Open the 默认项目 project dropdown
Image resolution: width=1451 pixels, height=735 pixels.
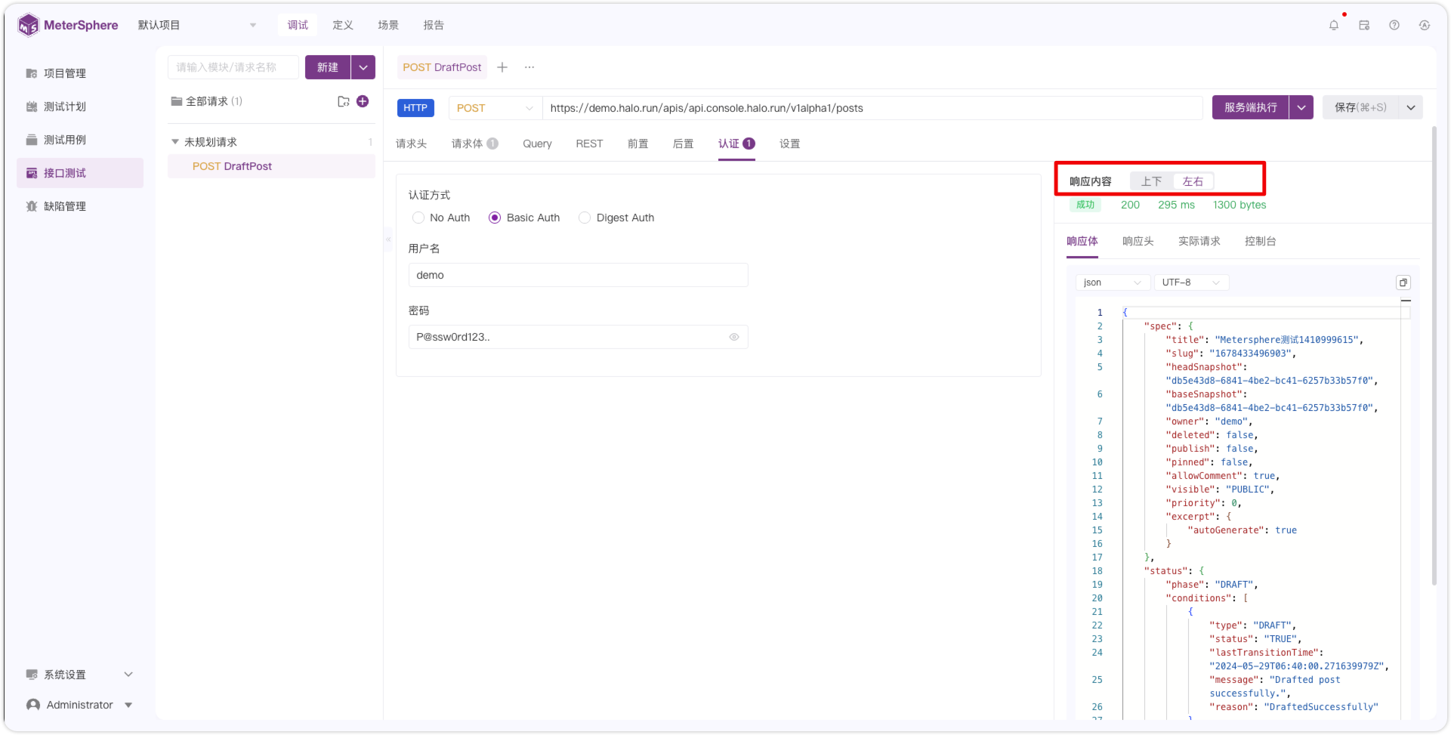tap(197, 25)
